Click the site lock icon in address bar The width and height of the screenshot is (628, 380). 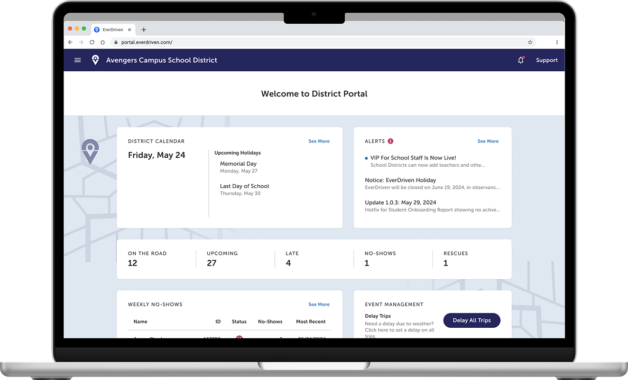point(116,42)
